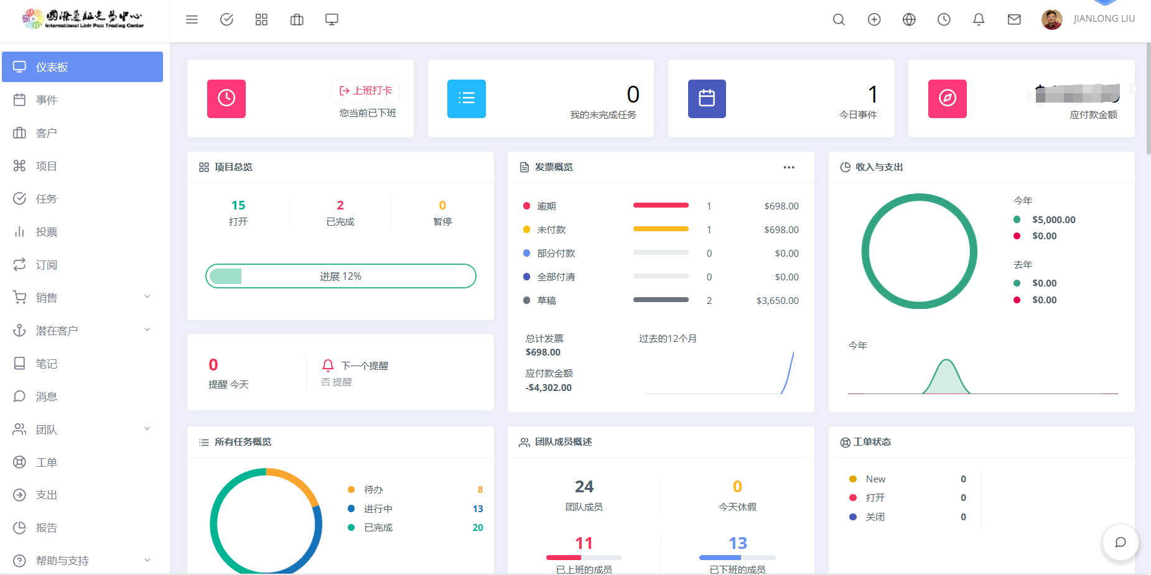Click the 我的未完成任务 summary card
This screenshot has width=1151, height=575.
pyautogui.click(x=541, y=99)
